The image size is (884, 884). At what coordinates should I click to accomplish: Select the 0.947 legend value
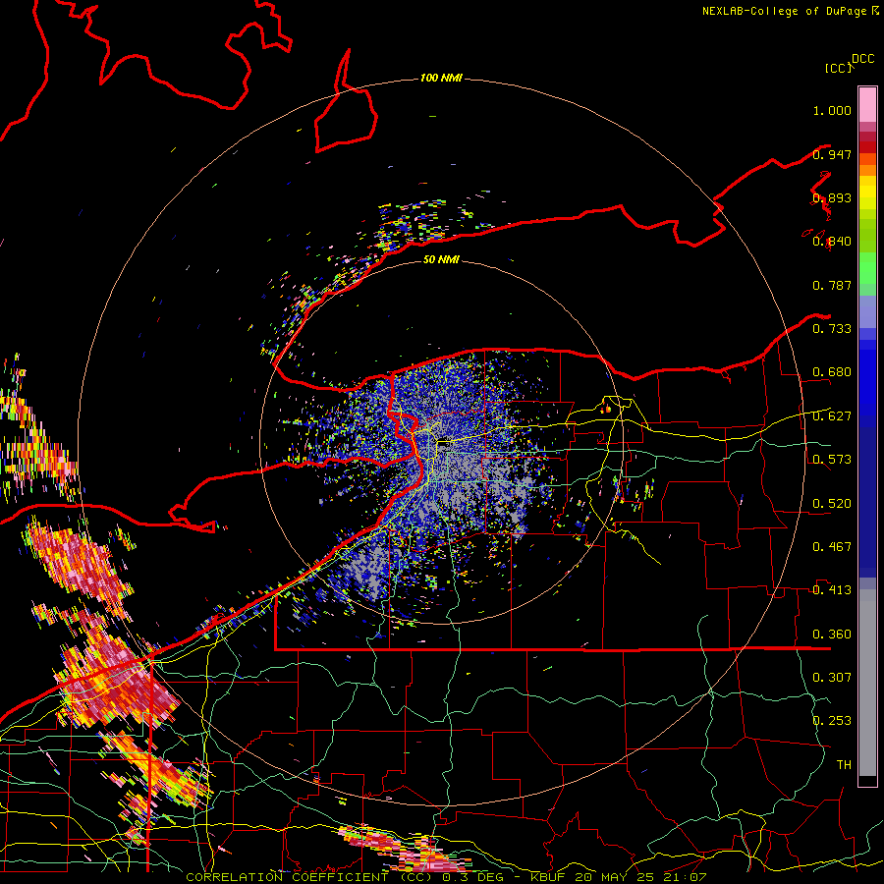pyautogui.click(x=832, y=154)
